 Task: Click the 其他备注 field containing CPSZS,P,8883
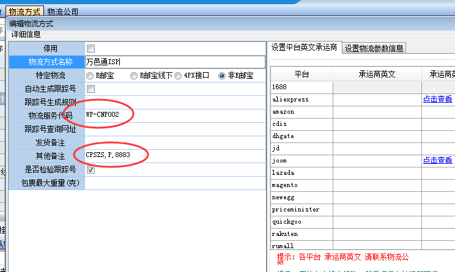[x=174, y=156]
